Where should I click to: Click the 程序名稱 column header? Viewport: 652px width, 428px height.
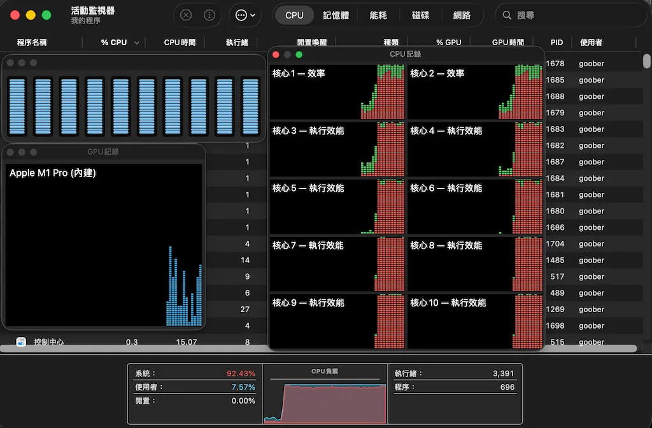pos(32,42)
